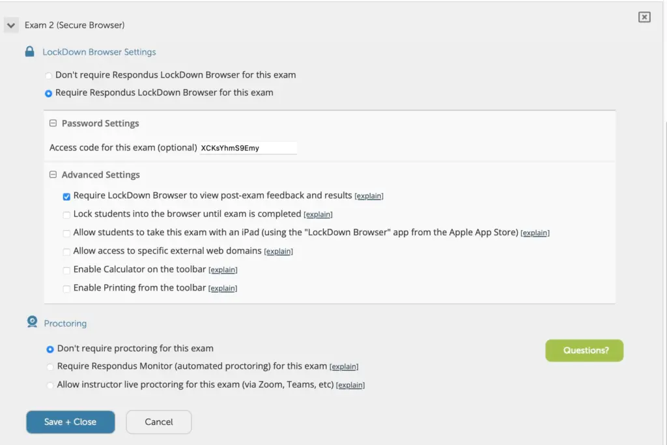
Task: Click the access code input field
Action: click(x=248, y=148)
